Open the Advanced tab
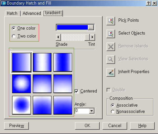This screenshot has width=158, height=134. pyautogui.click(x=32, y=13)
